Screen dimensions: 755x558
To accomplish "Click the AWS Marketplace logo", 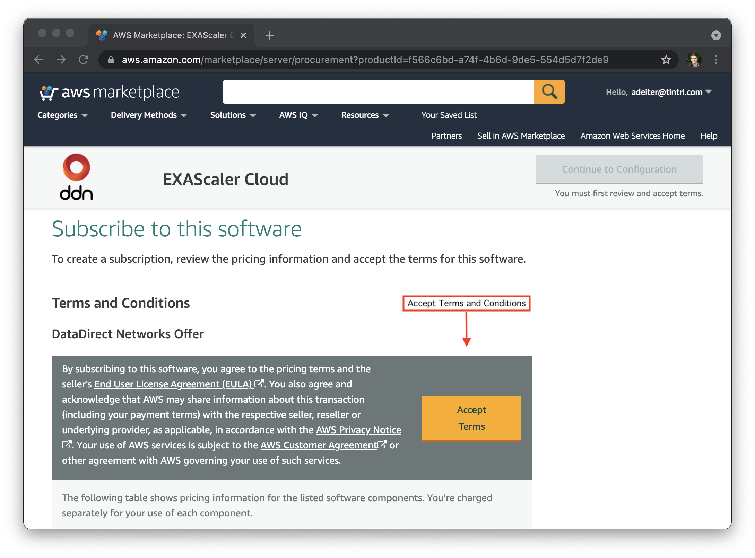I will (109, 92).
